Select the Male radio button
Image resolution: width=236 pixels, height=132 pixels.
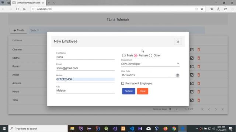coord(124,55)
